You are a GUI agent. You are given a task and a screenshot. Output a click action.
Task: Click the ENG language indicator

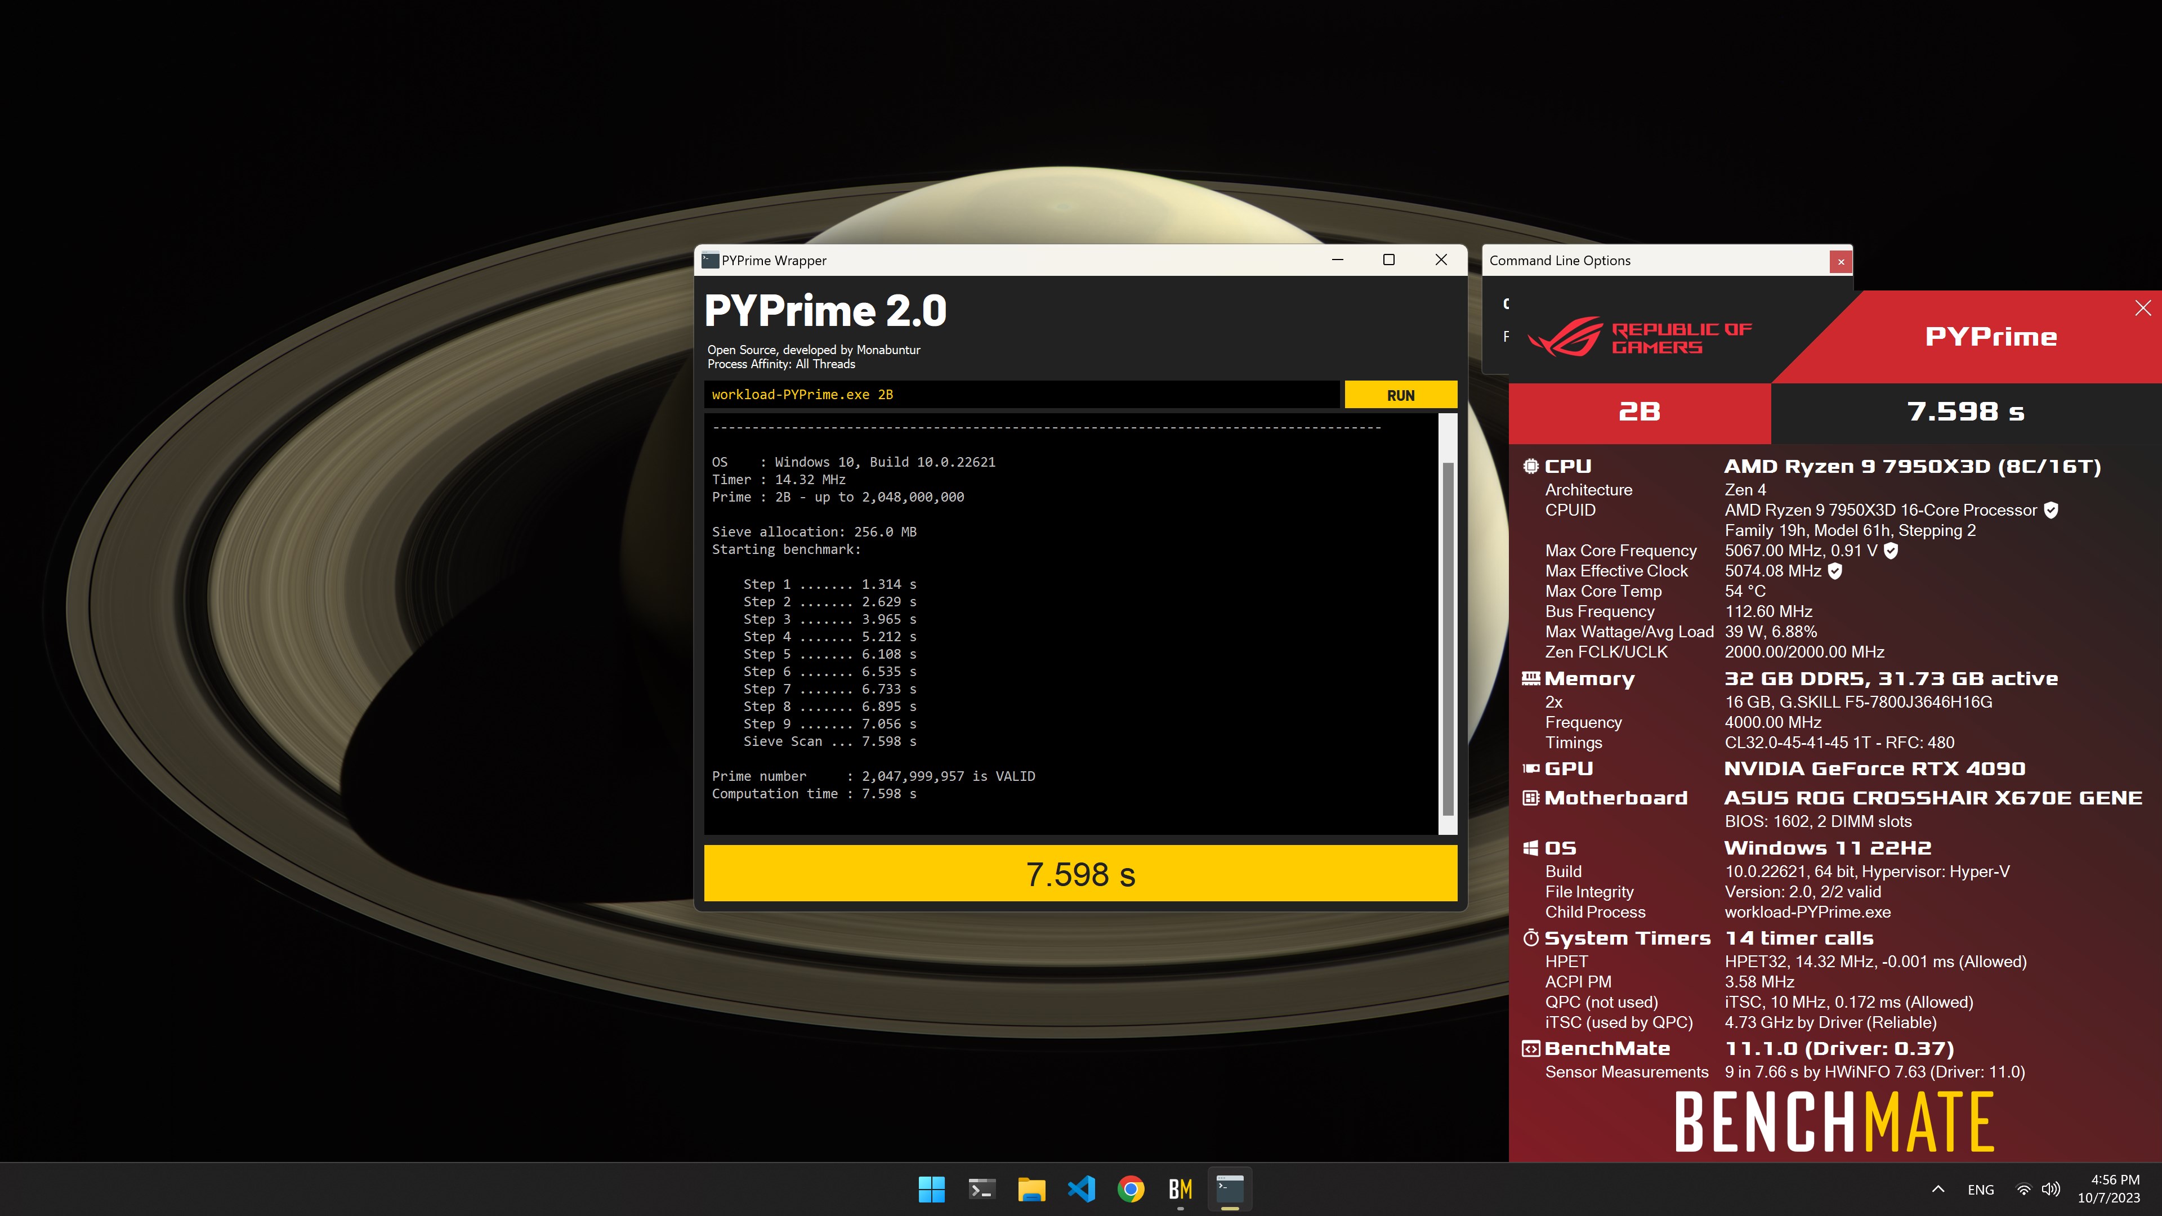1981,1189
